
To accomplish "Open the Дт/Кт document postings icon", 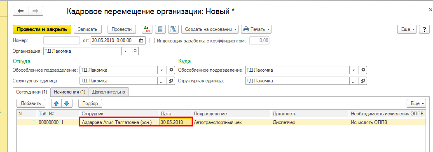I will coord(147,29).
